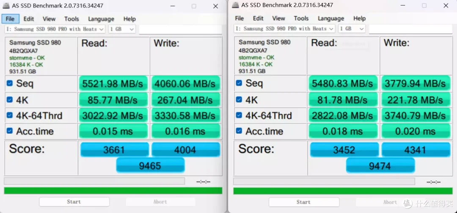The width and height of the screenshot is (457, 213).
Task: Click the AS SSD app icon in right title bar
Action: coord(236,5)
